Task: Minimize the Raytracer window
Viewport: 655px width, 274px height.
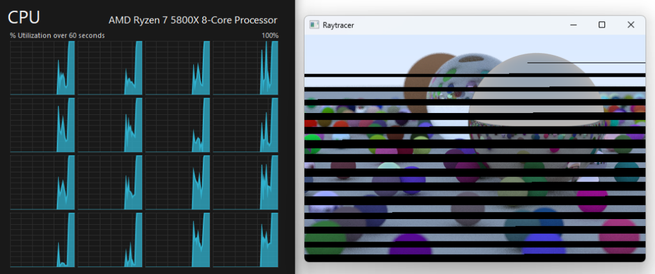Action: click(573, 25)
